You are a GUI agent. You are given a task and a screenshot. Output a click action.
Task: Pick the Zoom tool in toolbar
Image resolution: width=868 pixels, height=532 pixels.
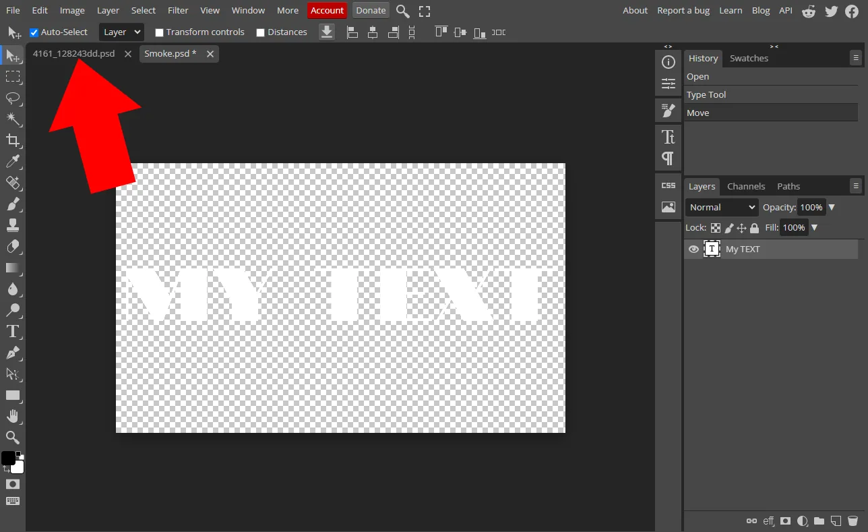click(13, 437)
